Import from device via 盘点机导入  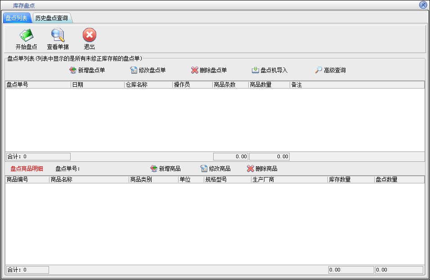pos(269,70)
